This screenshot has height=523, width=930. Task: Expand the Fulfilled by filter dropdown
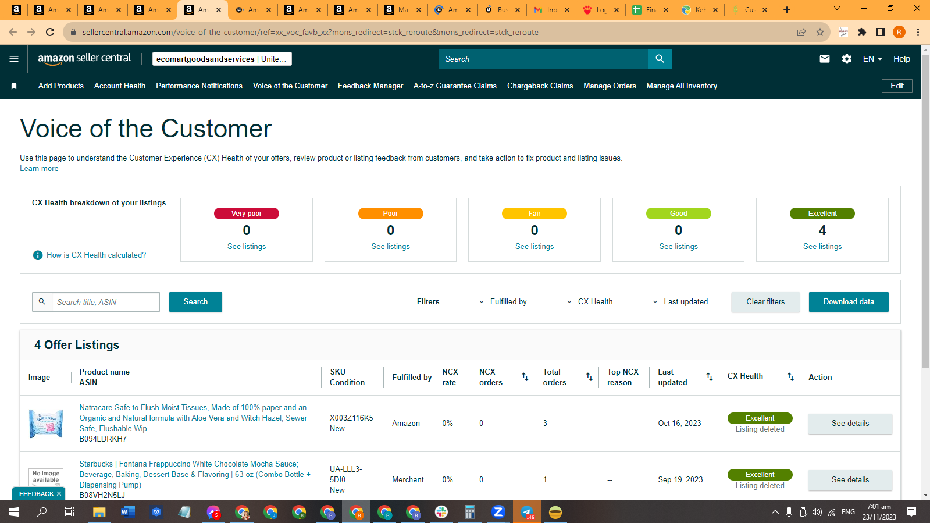point(503,302)
